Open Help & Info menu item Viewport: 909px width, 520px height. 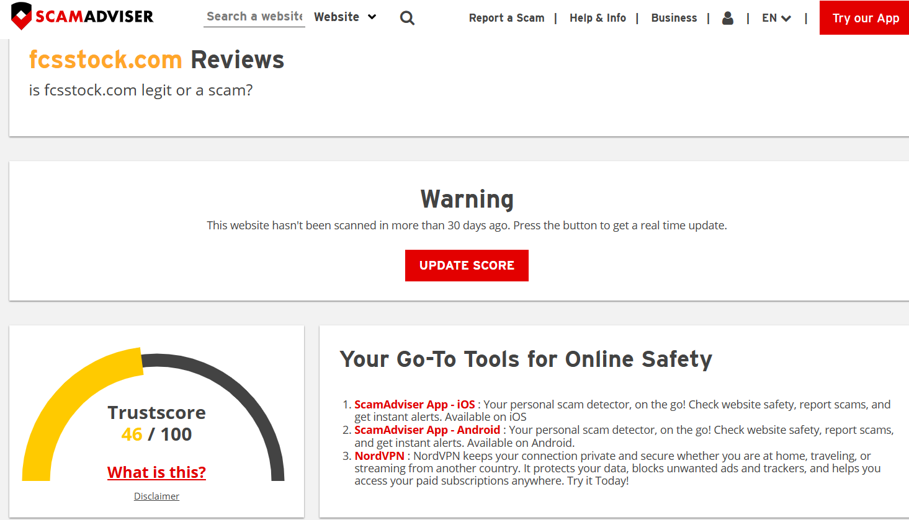pyautogui.click(x=598, y=18)
